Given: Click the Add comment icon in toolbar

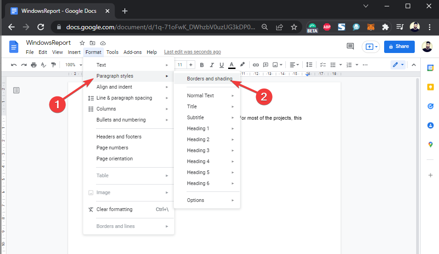Looking at the screenshot, I should coord(266,65).
